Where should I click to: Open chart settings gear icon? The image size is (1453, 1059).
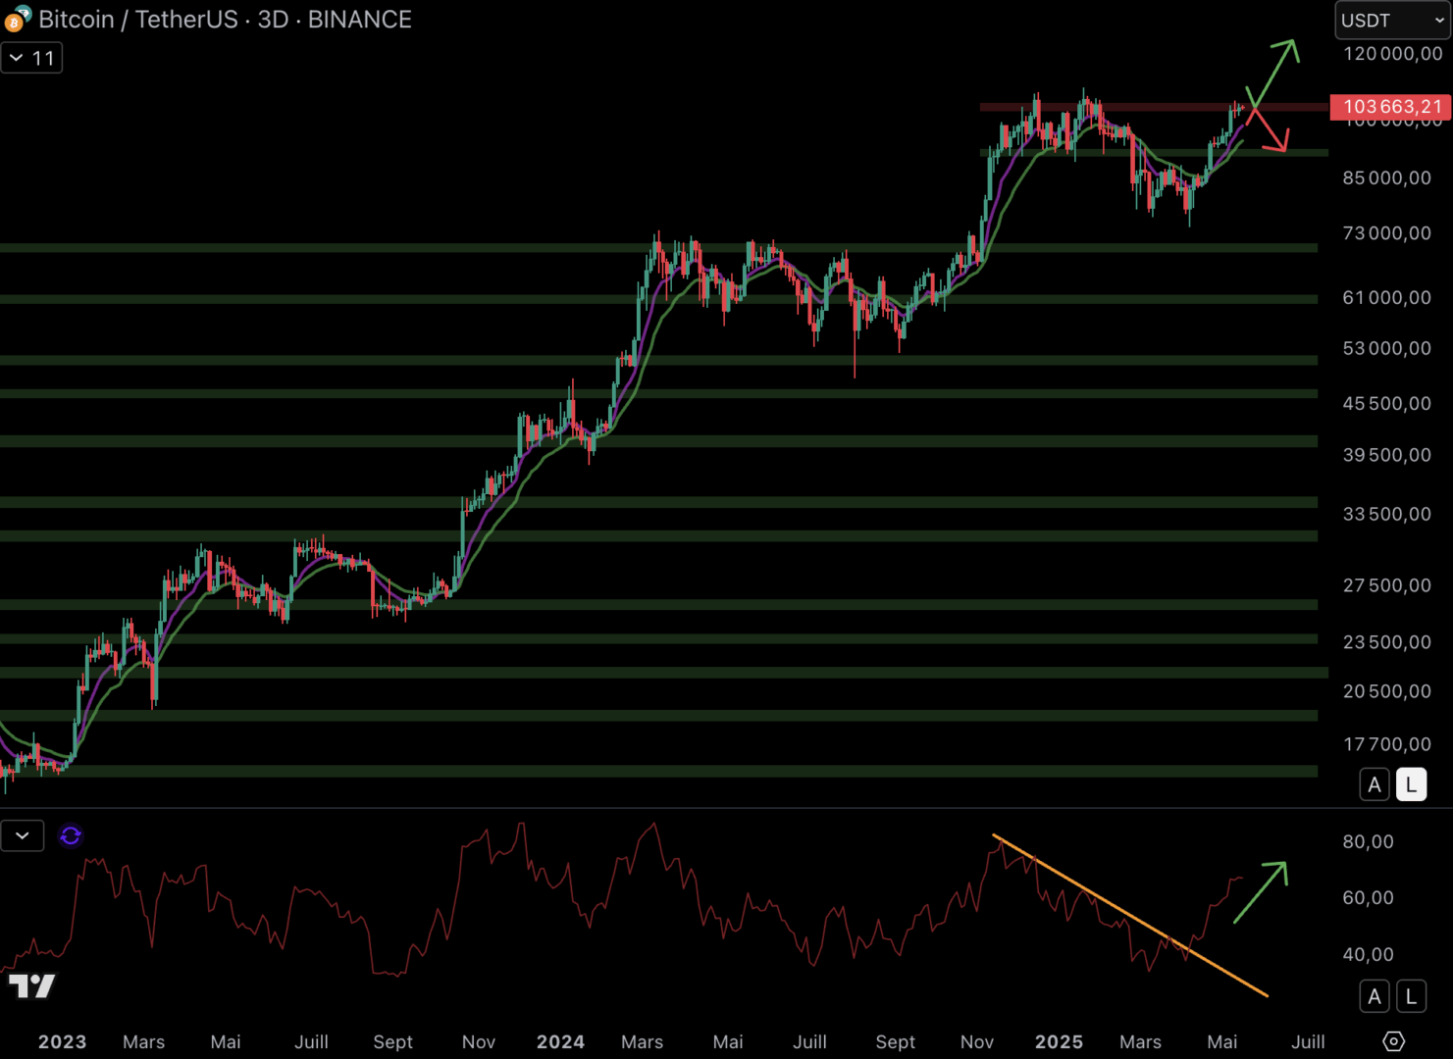tap(1393, 1040)
